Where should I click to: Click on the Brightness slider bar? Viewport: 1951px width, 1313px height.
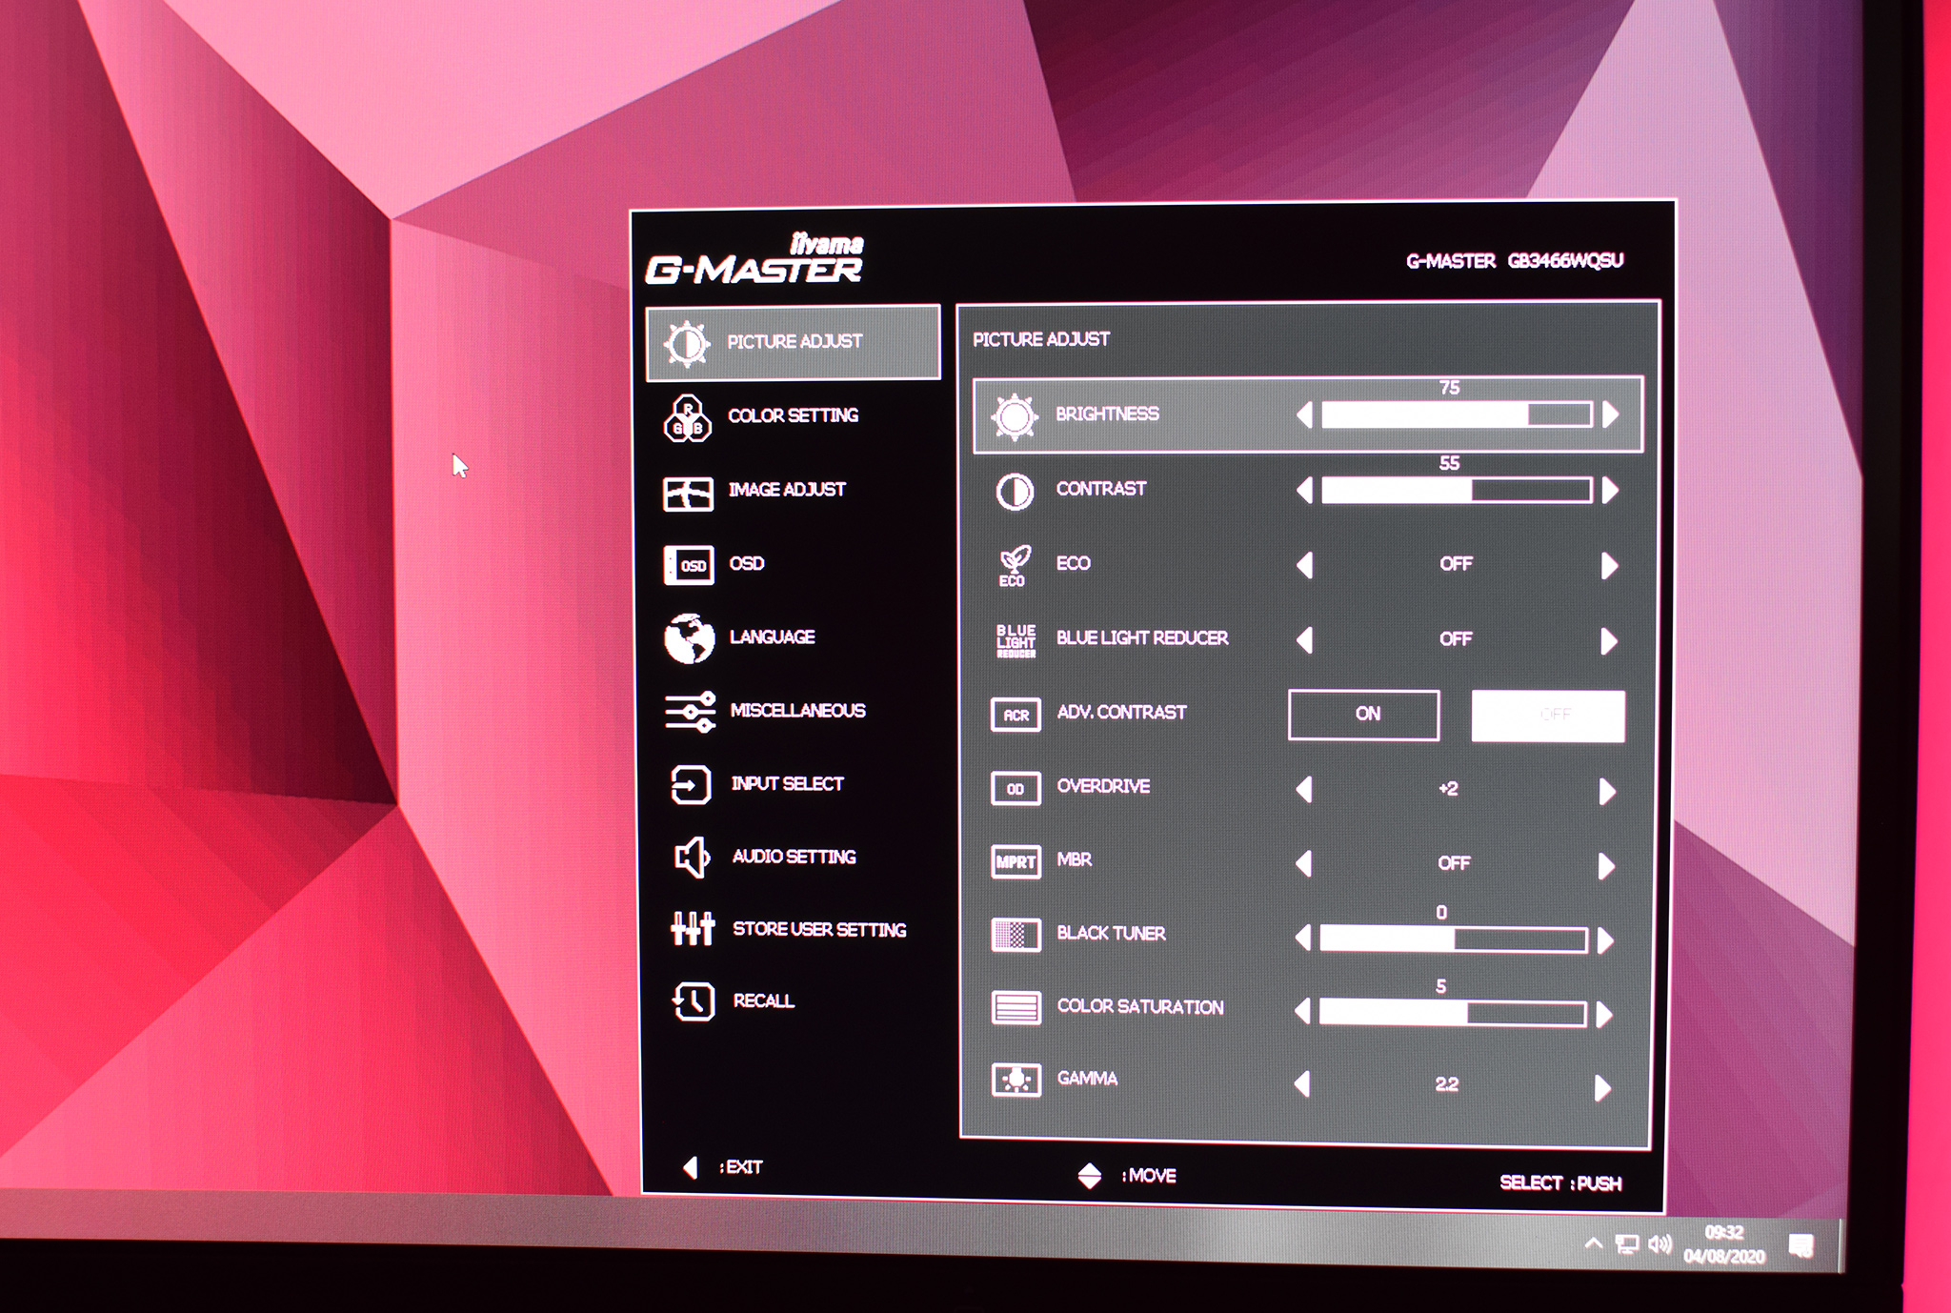pyautogui.click(x=1457, y=414)
